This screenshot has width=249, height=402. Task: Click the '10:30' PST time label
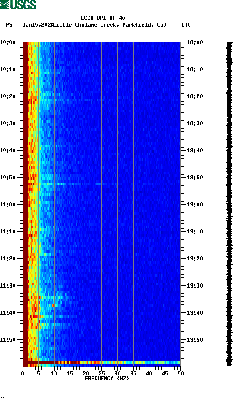tap(8, 123)
